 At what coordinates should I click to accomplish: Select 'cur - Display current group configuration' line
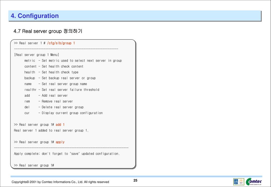pyautogui.click(x=63, y=113)
